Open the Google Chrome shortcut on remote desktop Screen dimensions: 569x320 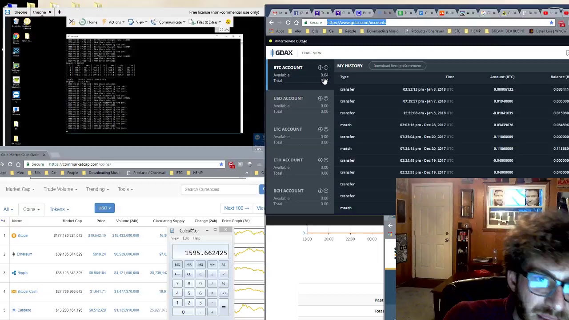point(16,38)
